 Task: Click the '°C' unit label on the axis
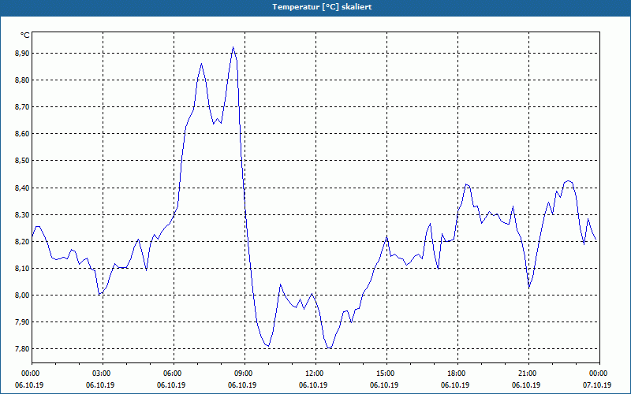25,35
